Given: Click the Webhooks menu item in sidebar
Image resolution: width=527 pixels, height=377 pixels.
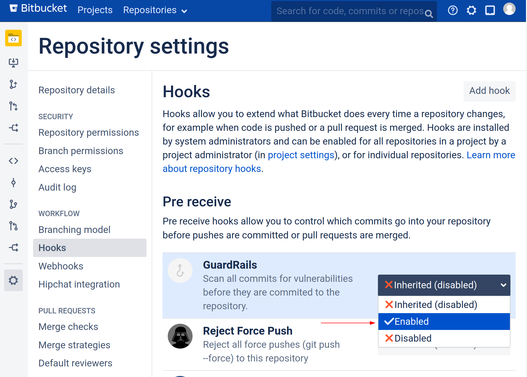Looking at the screenshot, I should point(61,266).
